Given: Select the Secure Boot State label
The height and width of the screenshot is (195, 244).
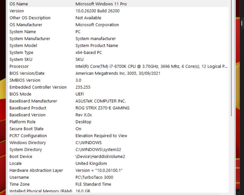Looking at the screenshot, I should [x=26, y=129].
